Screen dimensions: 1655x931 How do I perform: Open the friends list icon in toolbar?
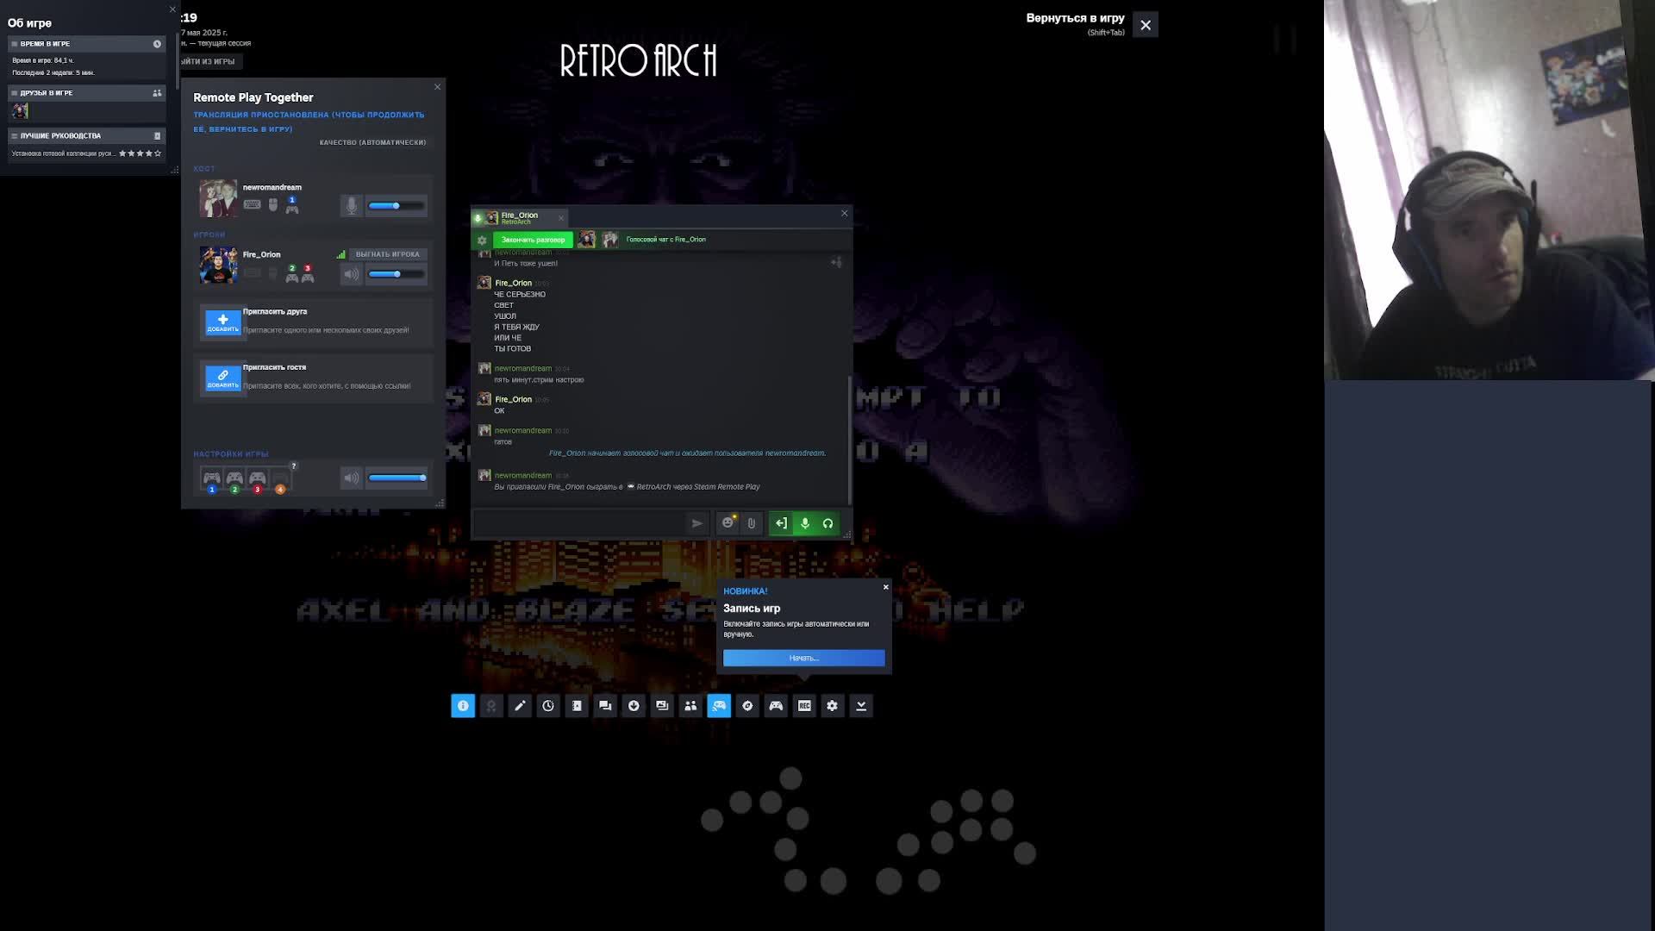[x=690, y=706]
